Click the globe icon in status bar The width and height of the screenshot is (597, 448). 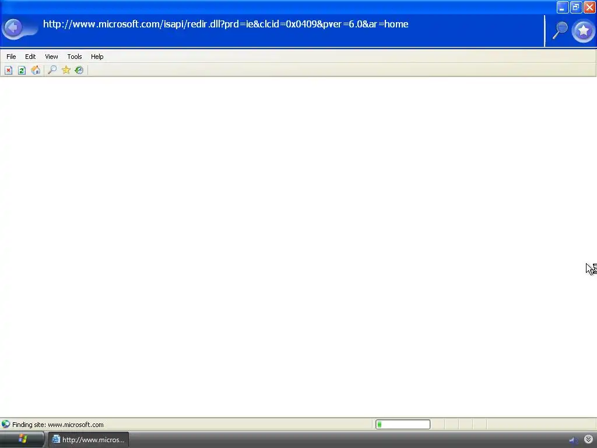point(6,424)
